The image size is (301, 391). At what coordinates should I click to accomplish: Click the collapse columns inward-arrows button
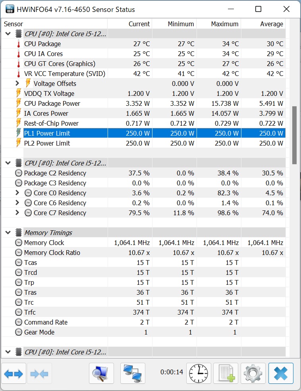tap(39, 373)
